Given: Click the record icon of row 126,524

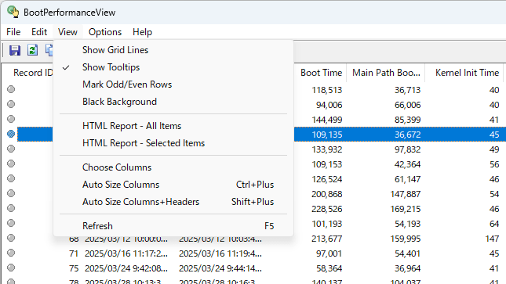Looking at the screenshot, I should 11,178.
